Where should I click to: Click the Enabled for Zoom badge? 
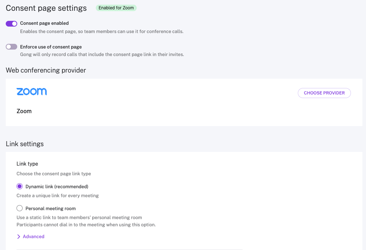(116, 8)
